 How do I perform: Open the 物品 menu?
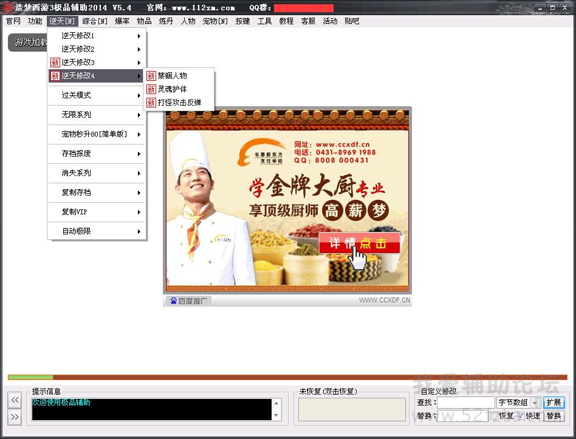(x=145, y=21)
